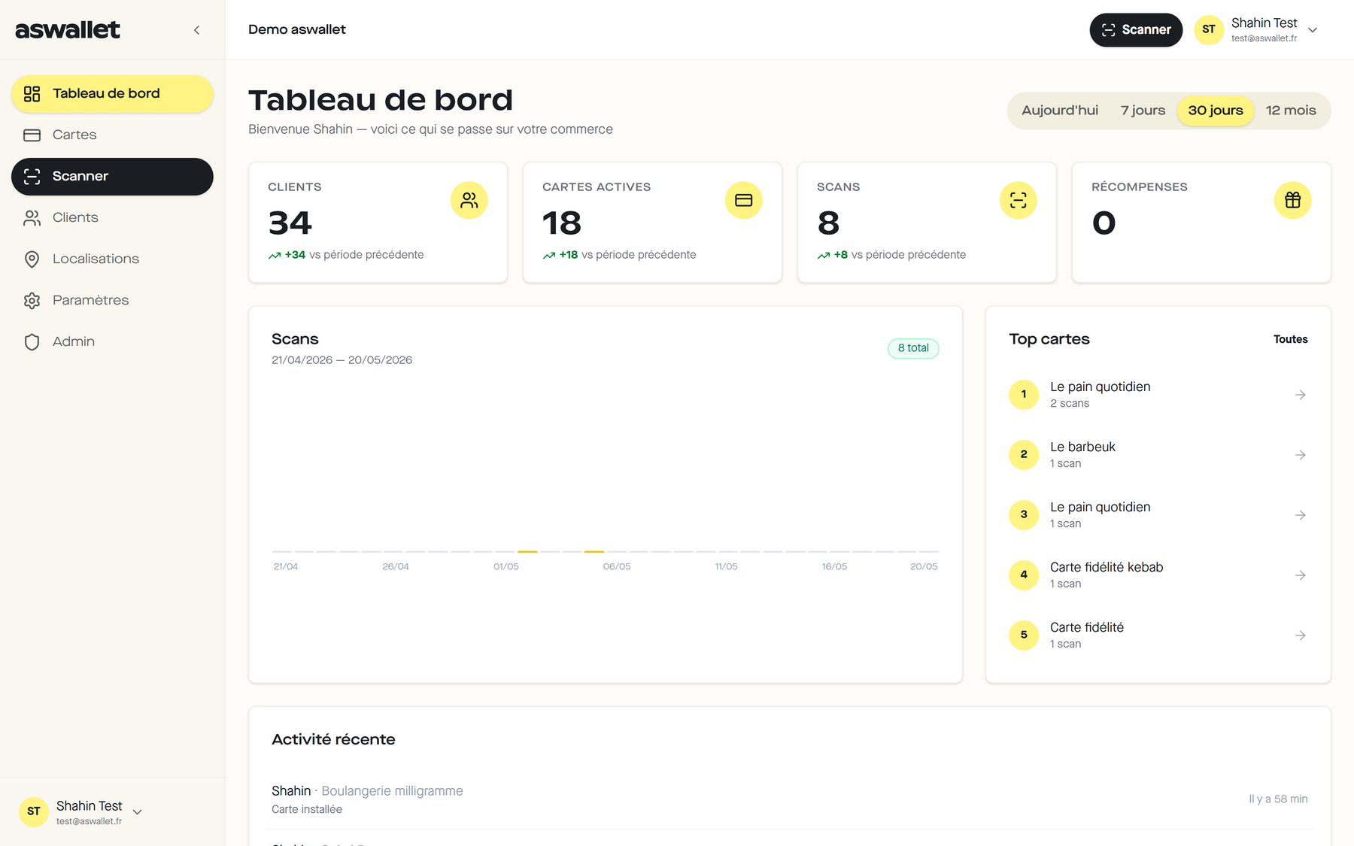
Task: Click the ST avatar at sidebar bottom
Action: (34, 811)
